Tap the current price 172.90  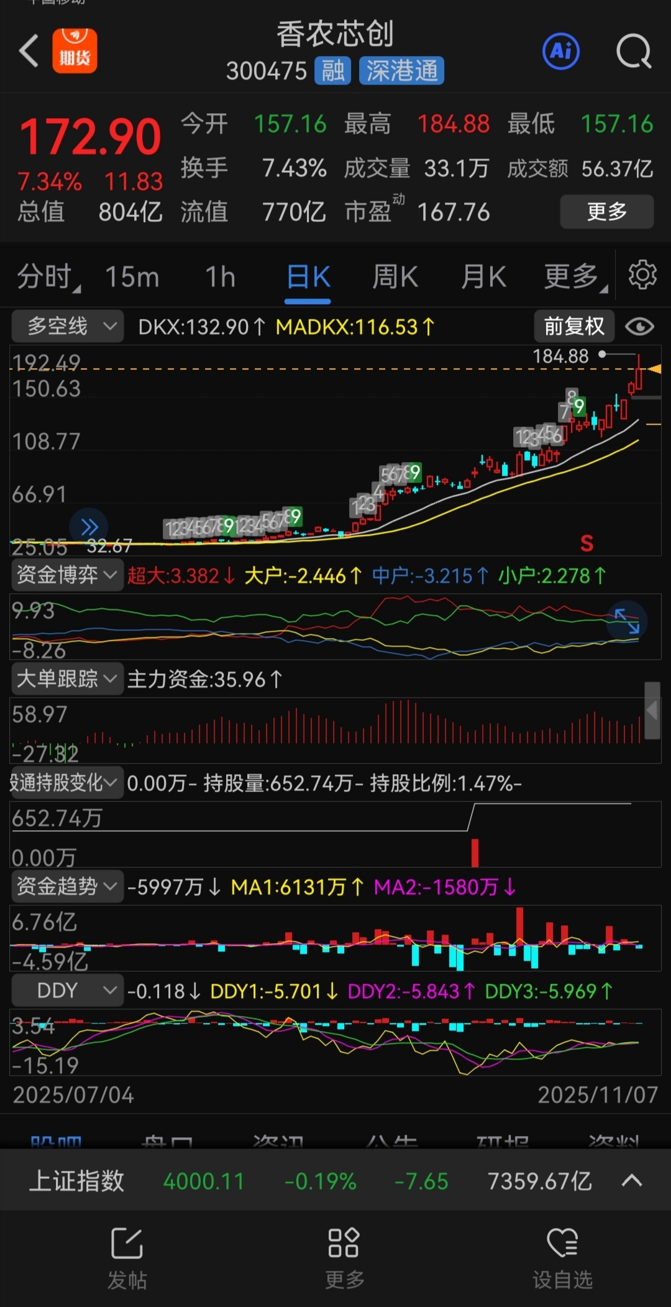click(x=91, y=136)
